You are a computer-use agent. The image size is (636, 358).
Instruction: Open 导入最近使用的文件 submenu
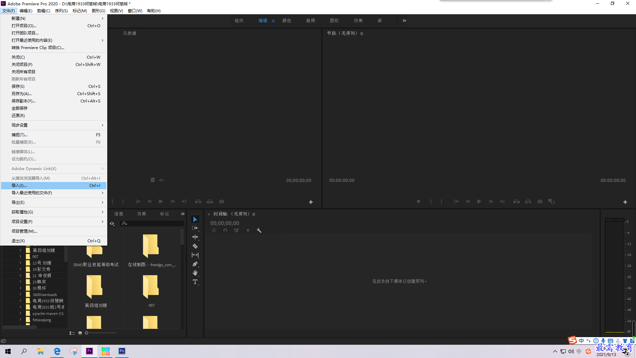click(54, 193)
